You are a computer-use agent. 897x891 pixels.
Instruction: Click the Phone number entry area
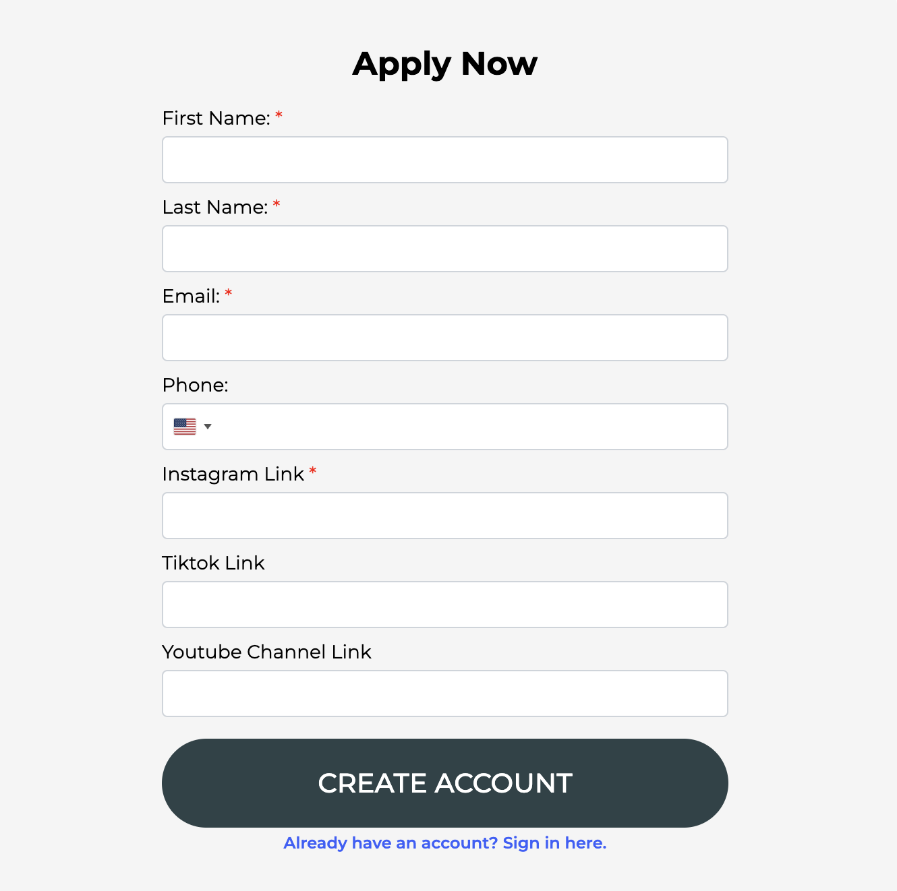[472, 427]
